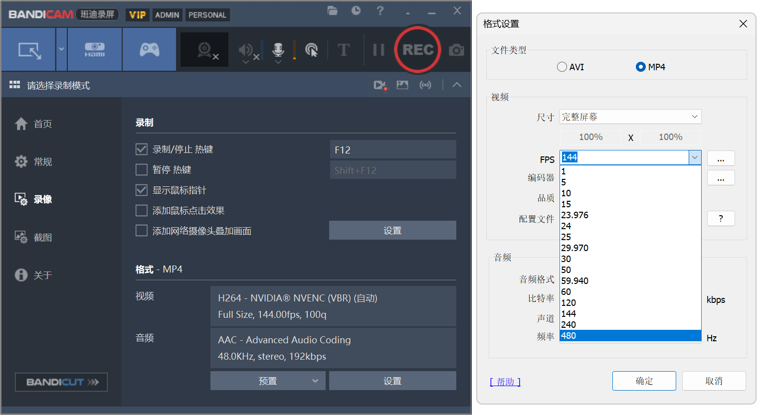Open the 关于 about tab

pyautogui.click(x=33, y=275)
